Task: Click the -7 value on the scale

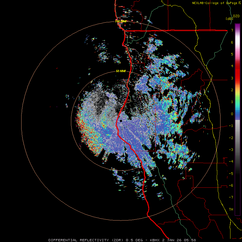Action: 231,197
